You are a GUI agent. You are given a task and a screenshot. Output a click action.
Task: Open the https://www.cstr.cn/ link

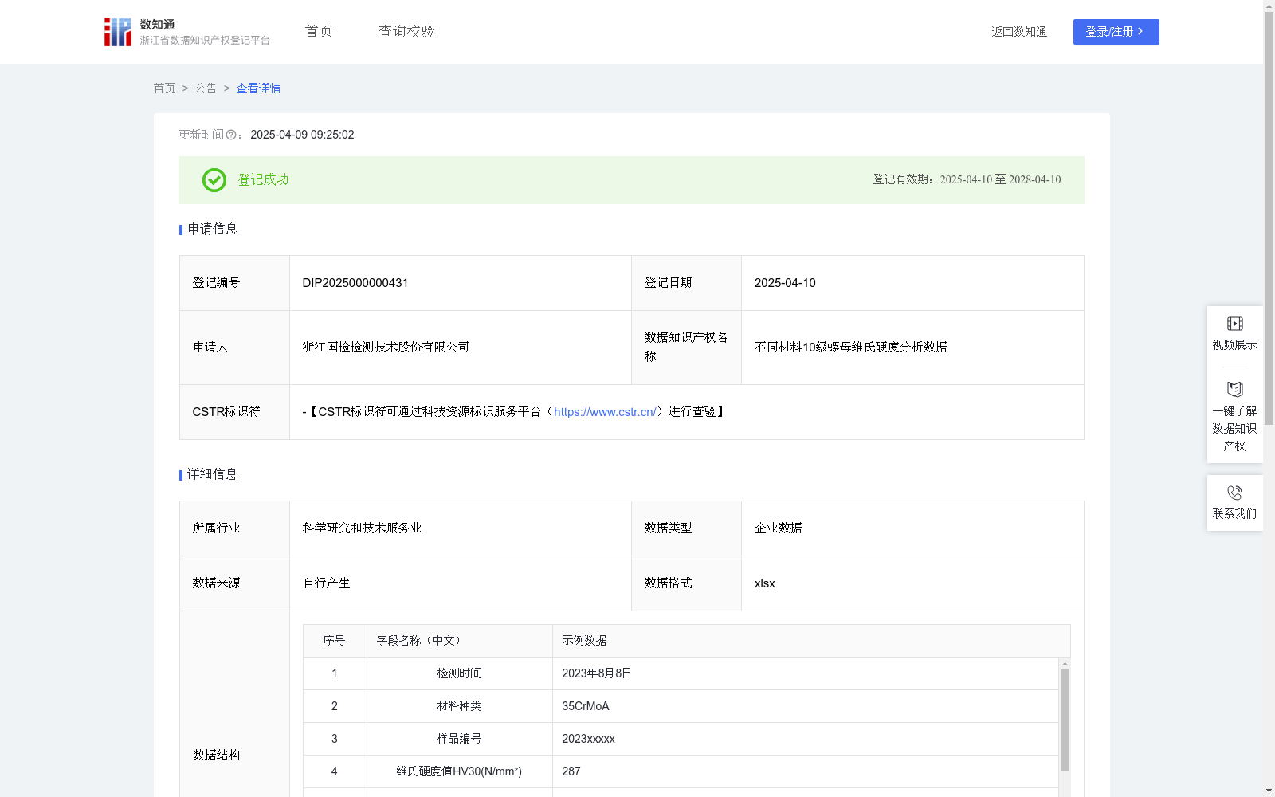(x=605, y=412)
